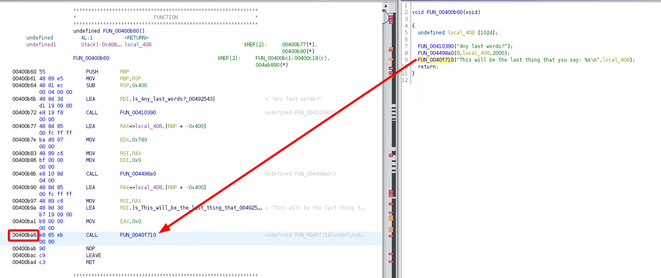Screen dimensions: 661x278
Task: Follow the XREF FUN_00400bc1:00400c18(c)
Action: 292,58
